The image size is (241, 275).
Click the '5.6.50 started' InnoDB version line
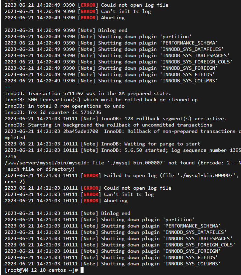tap(123, 150)
